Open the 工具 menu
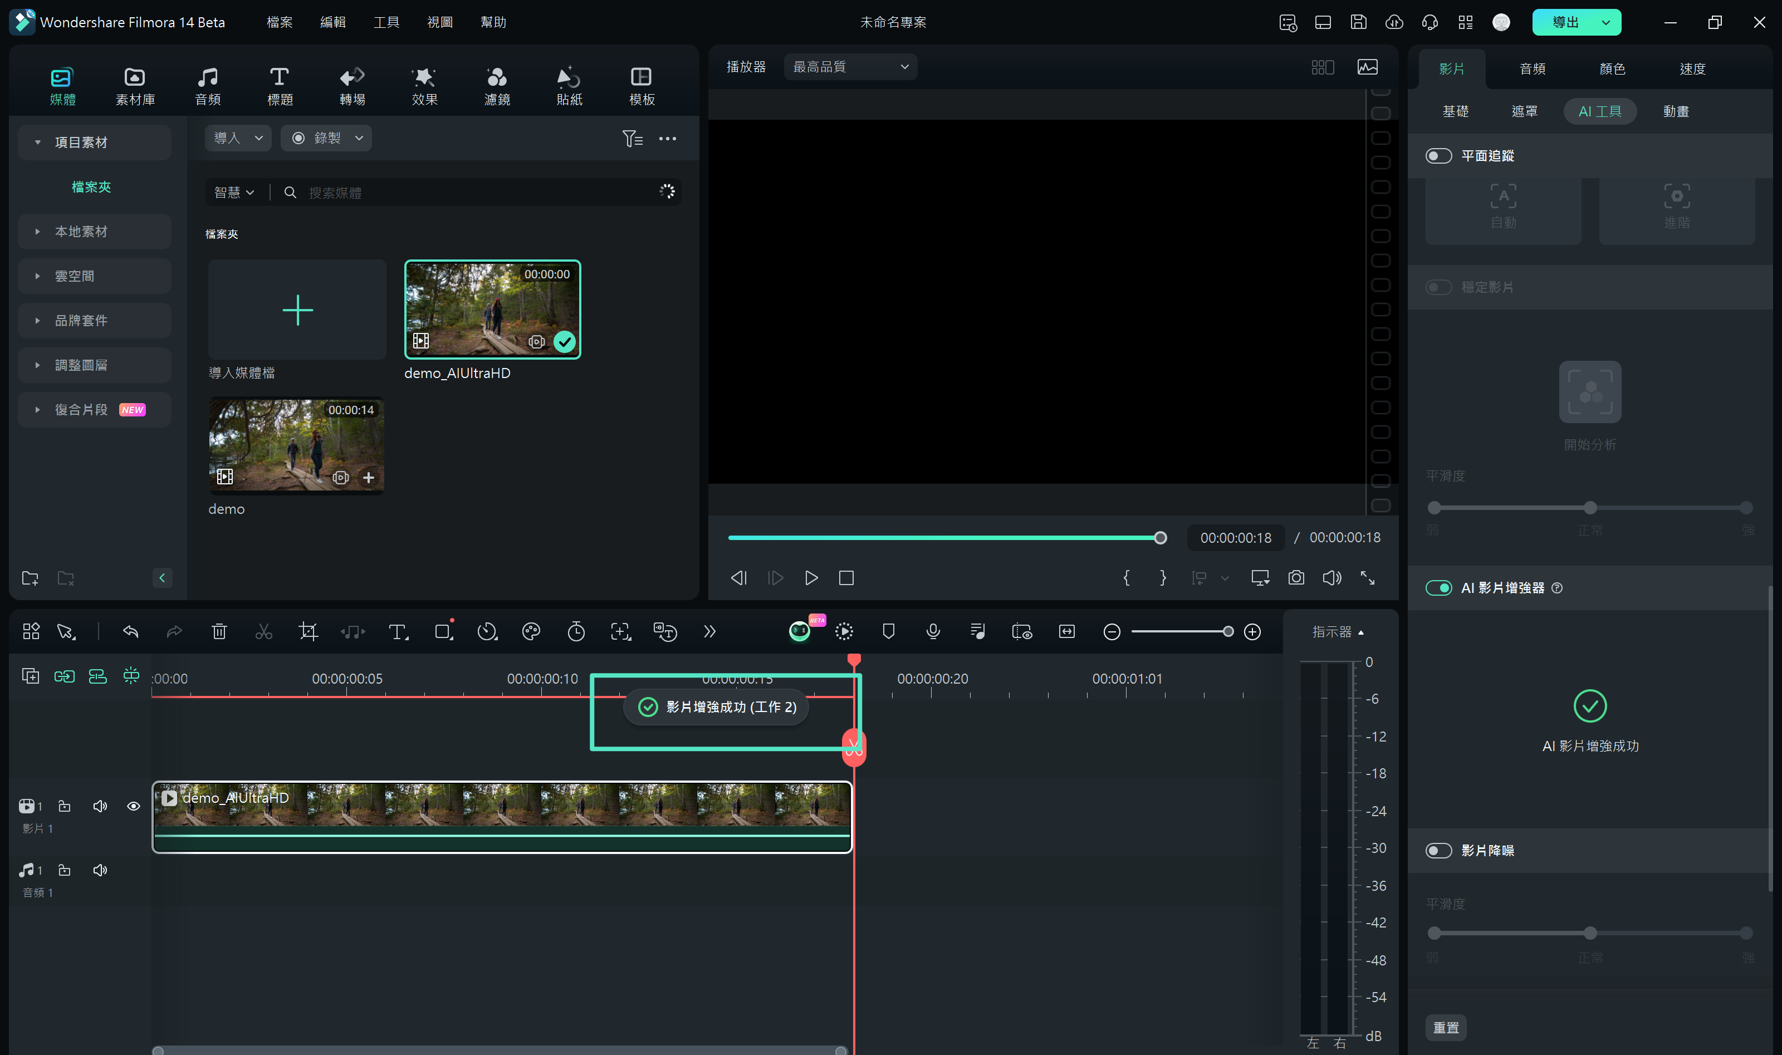Image resolution: width=1782 pixels, height=1055 pixels. point(386,22)
